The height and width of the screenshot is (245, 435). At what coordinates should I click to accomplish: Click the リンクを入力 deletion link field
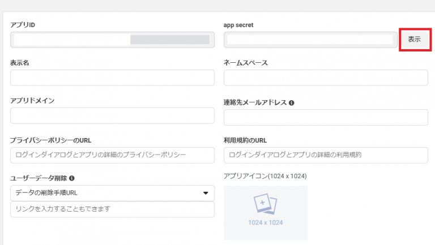112,209
